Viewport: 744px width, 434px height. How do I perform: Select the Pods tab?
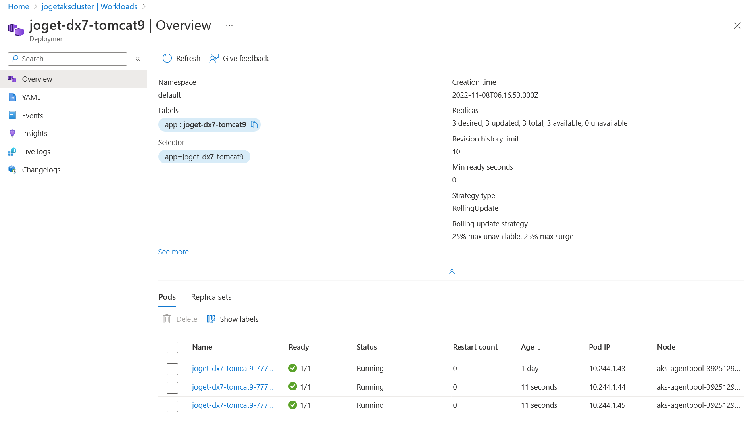coord(167,297)
